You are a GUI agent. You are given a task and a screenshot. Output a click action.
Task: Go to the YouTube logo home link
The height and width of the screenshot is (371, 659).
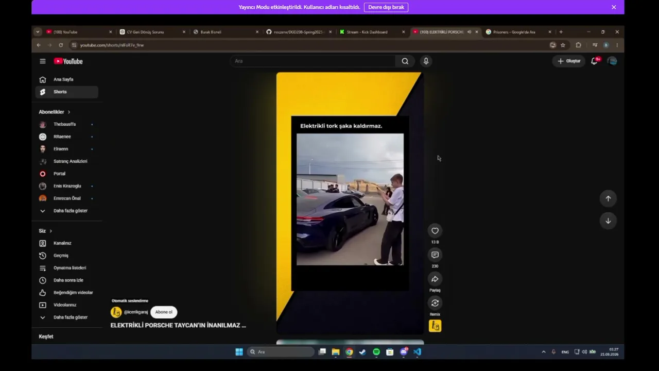pyautogui.click(x=68, y=61)
